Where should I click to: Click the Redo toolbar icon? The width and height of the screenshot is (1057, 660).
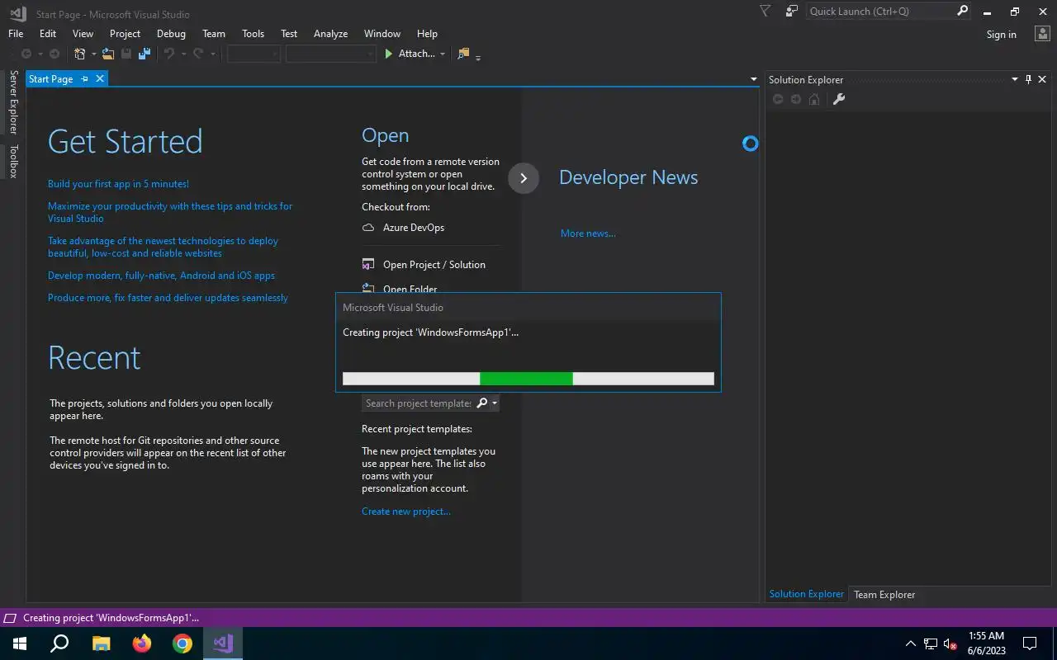[198, 54]
